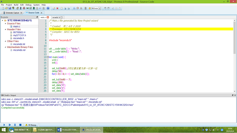Click the Cut scissors icon
Image resolution: width=237 pixels, height=133 pixels.
pyautogui.click(x=113, y=8)
